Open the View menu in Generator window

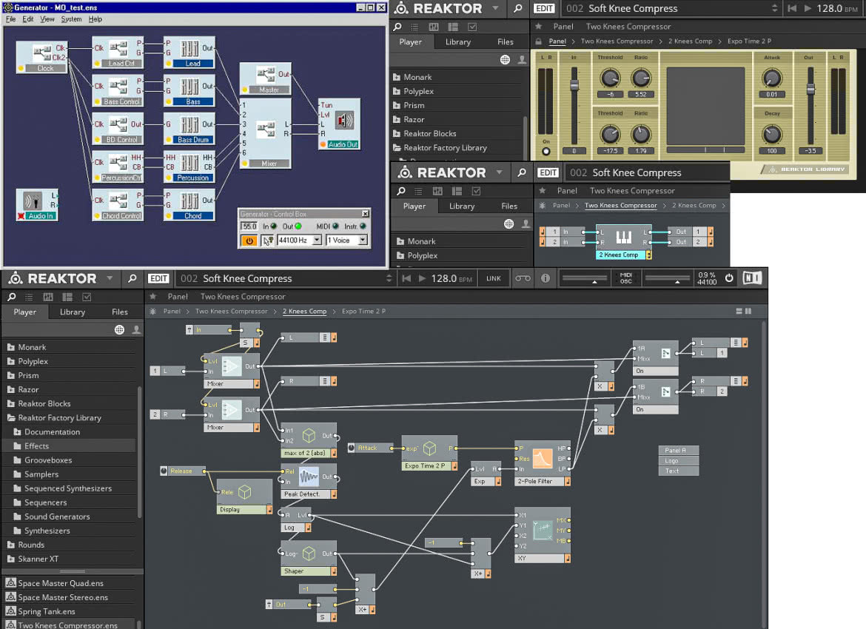click(x=47, y=18)
